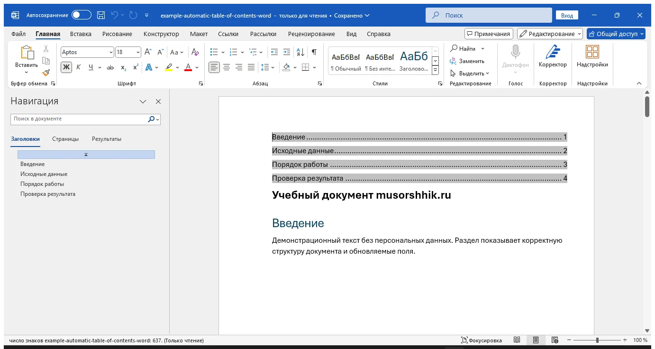Open the Конструктор tab

(161, 34)
